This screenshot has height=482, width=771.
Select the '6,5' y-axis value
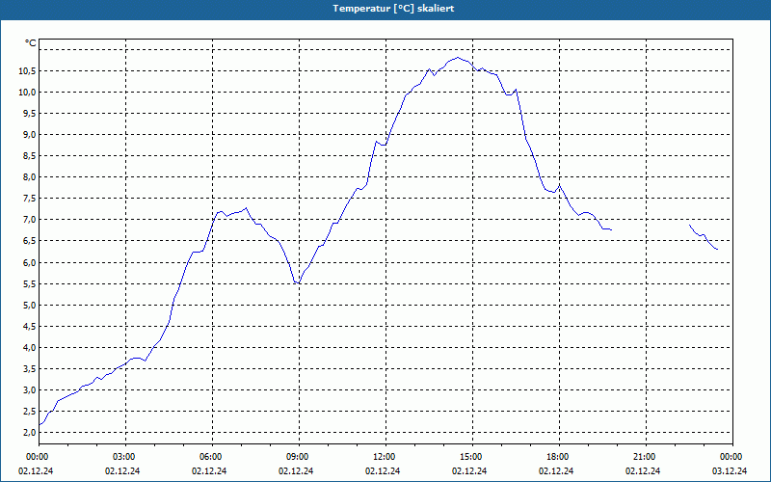[x=29, y=240]
